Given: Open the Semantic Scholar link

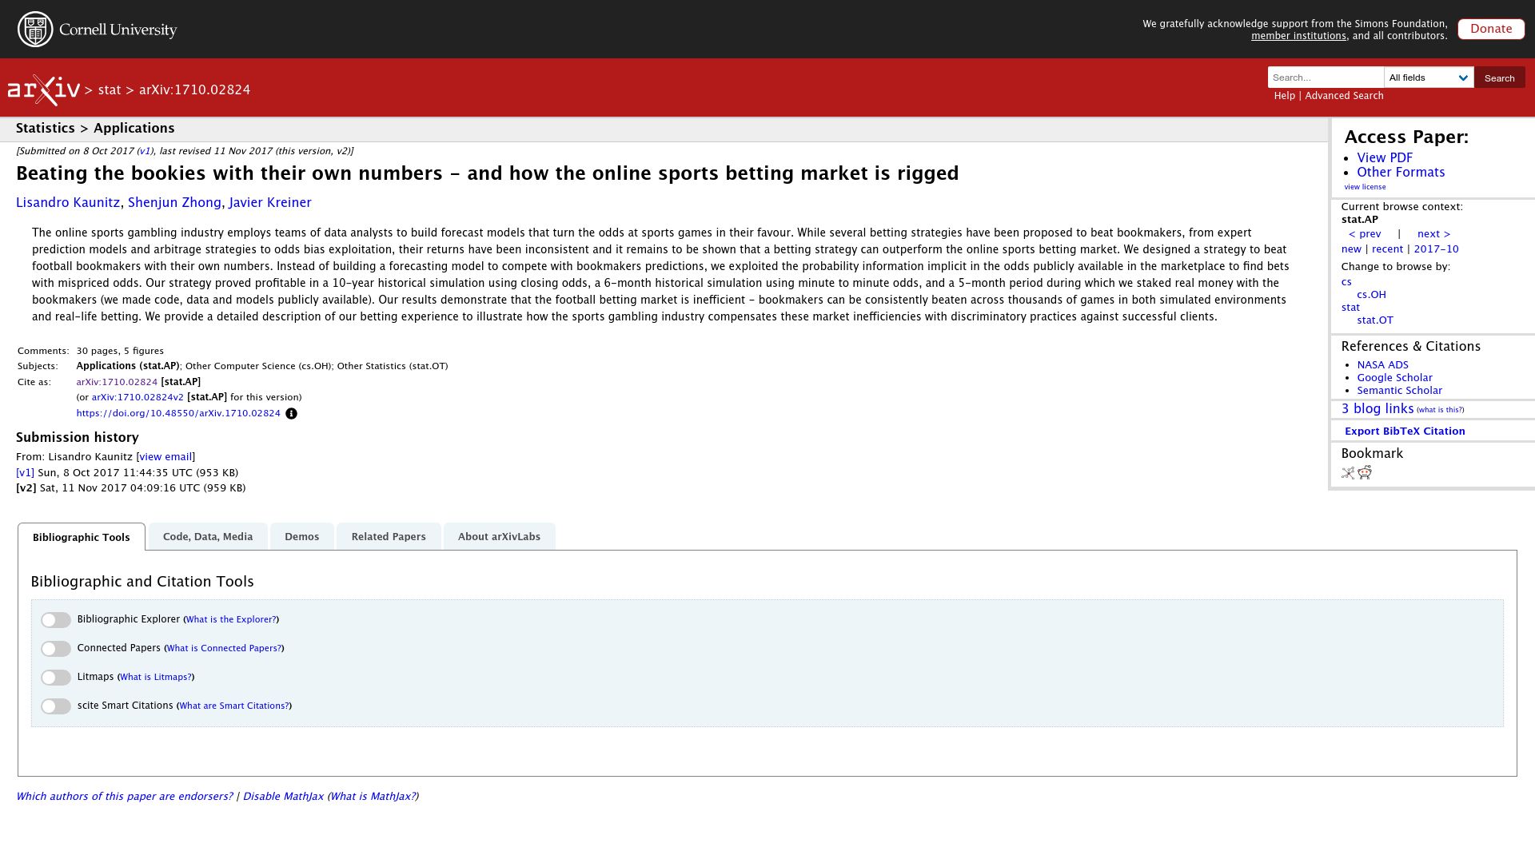Looking at the screenshot, I should pyautogui.click(x=1399, y=391).
